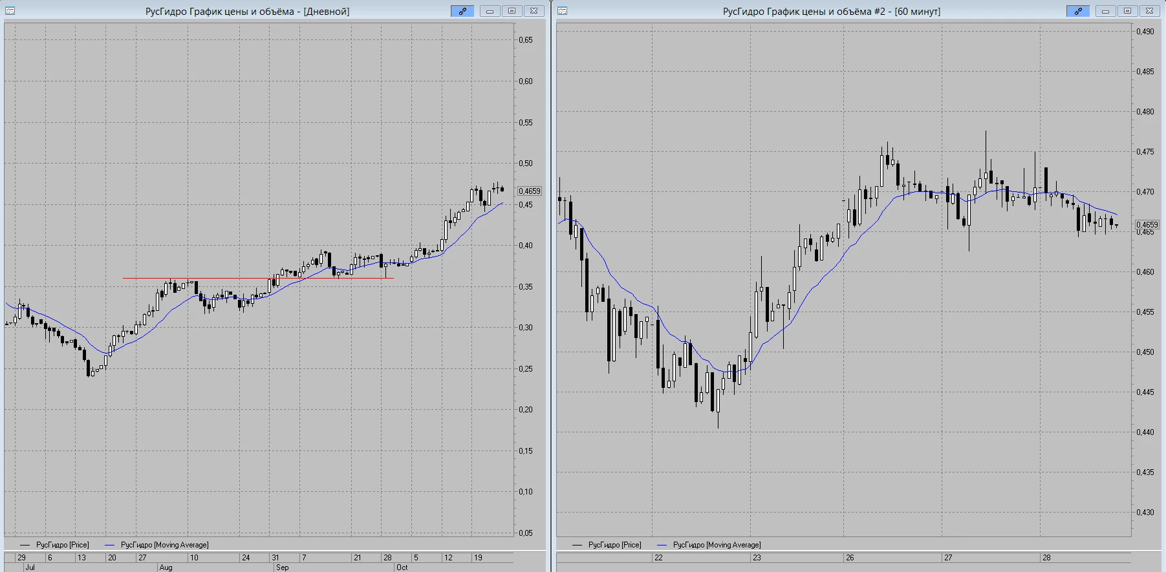Maximize the 60-minute РусГидро chart window

(1127, 11)
